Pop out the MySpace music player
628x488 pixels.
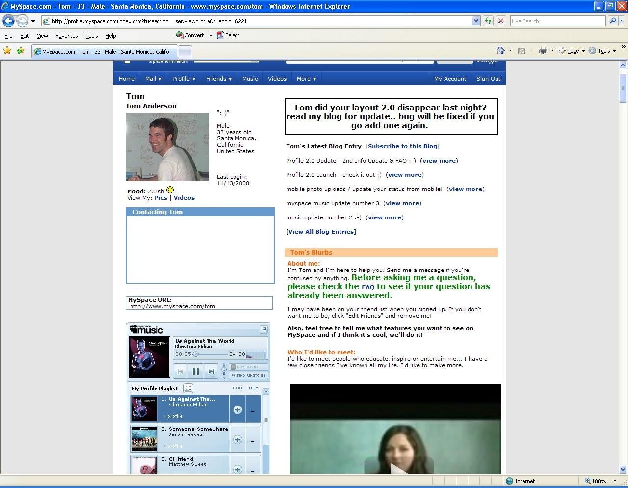(x=263, y=329)
